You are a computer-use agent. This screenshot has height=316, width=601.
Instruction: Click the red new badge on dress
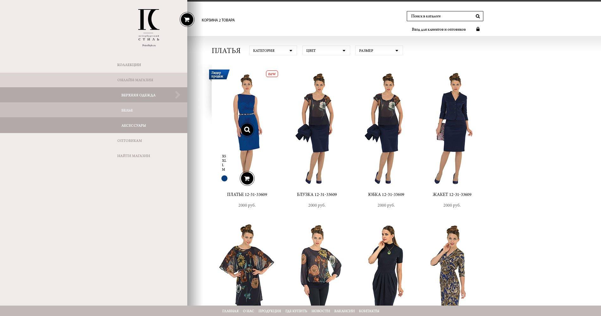point(272,74)
